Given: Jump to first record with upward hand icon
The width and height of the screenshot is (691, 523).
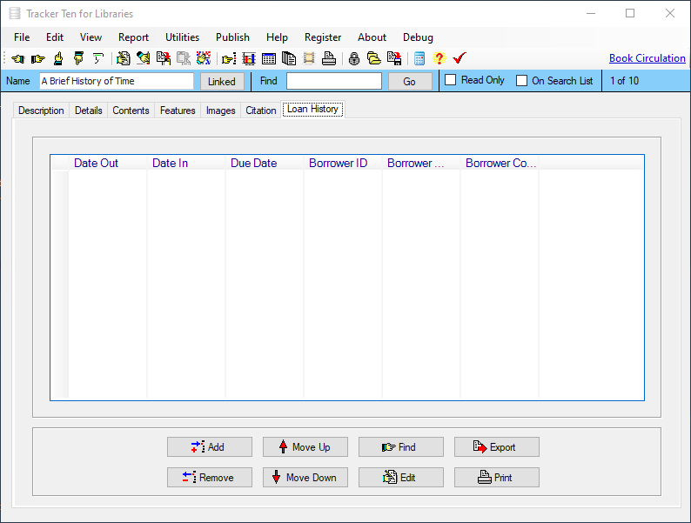Looking at the screenshot, I should click(58, 58).
